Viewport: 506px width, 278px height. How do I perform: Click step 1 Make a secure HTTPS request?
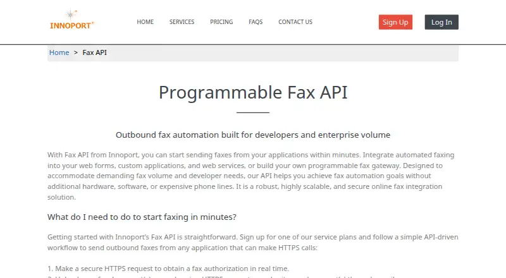tap(168, 269)
